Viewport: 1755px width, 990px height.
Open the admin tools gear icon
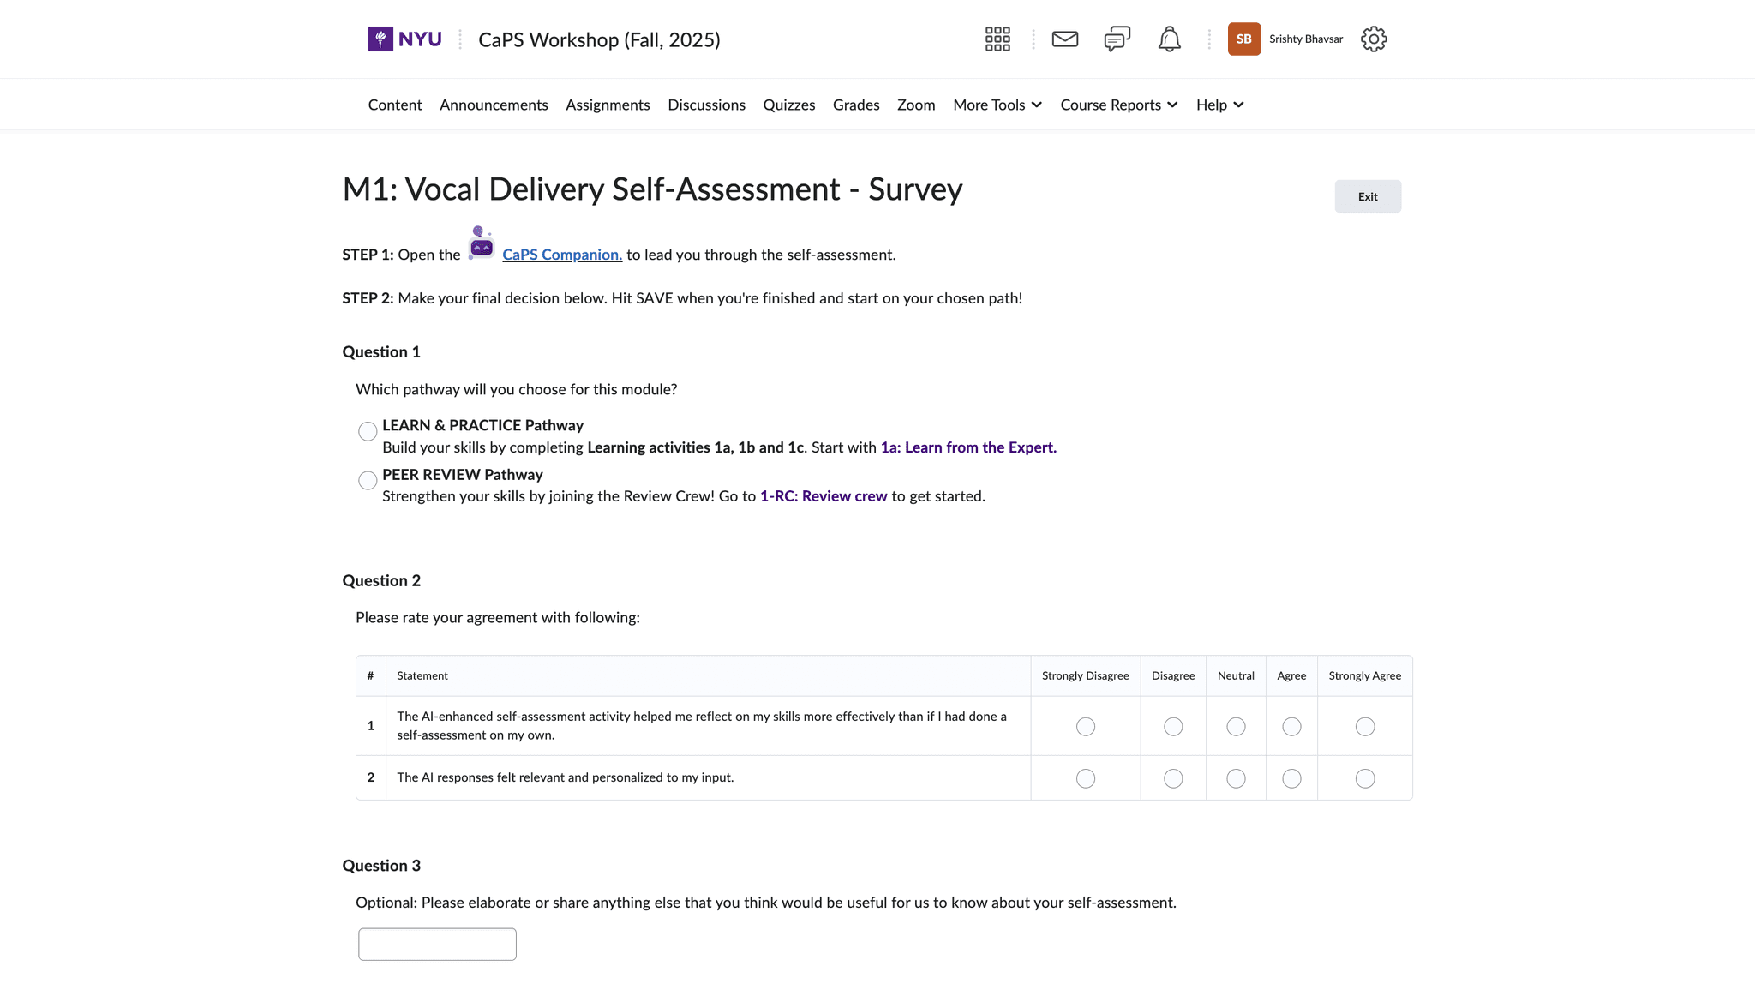tap(1374, 39)
